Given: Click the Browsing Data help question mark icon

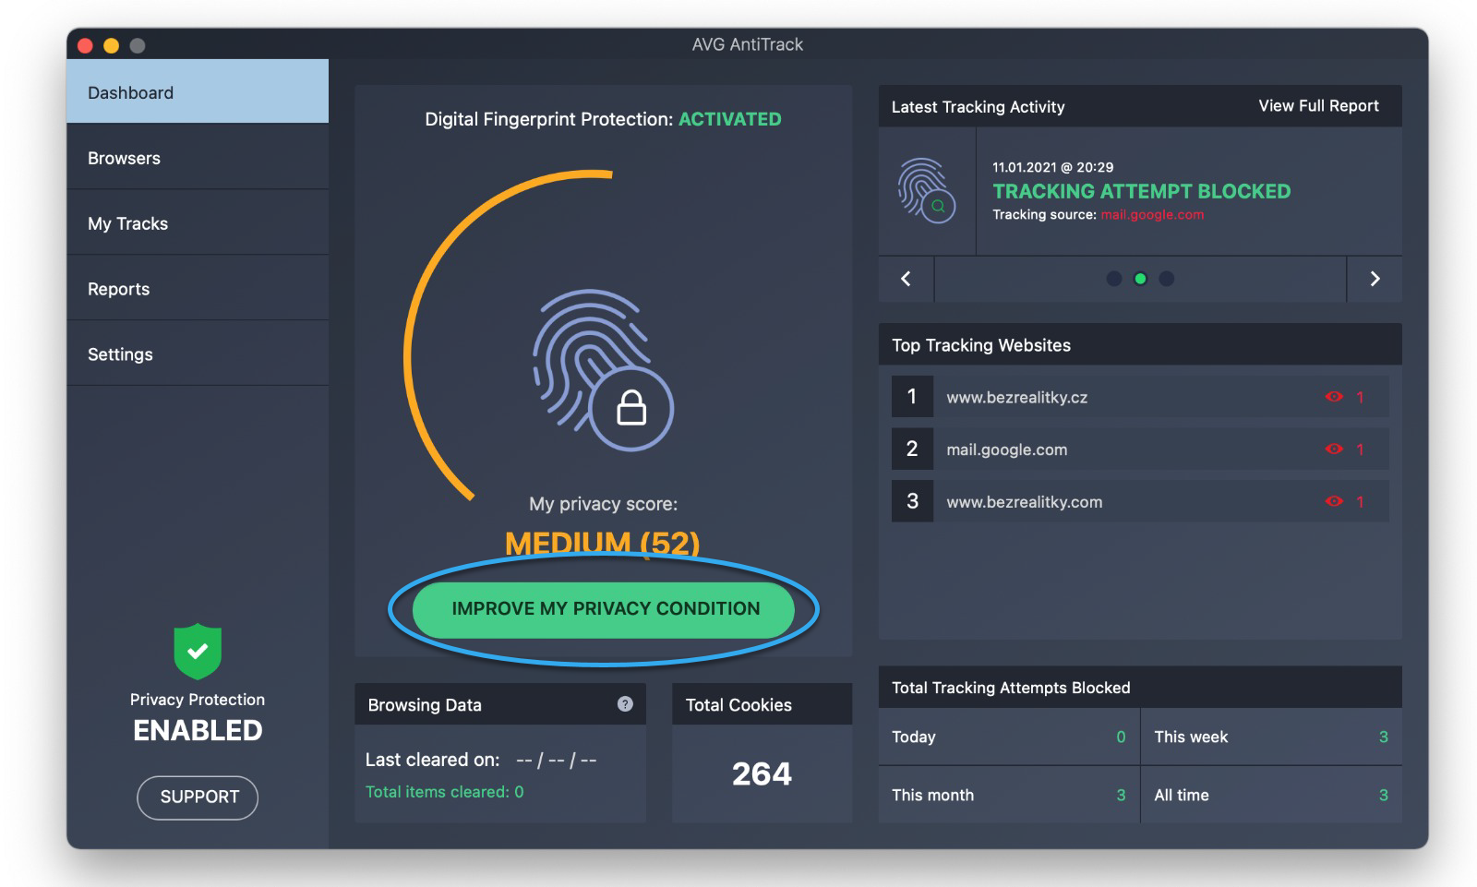Looking at the screenshot, I should (x=625, y=704).
